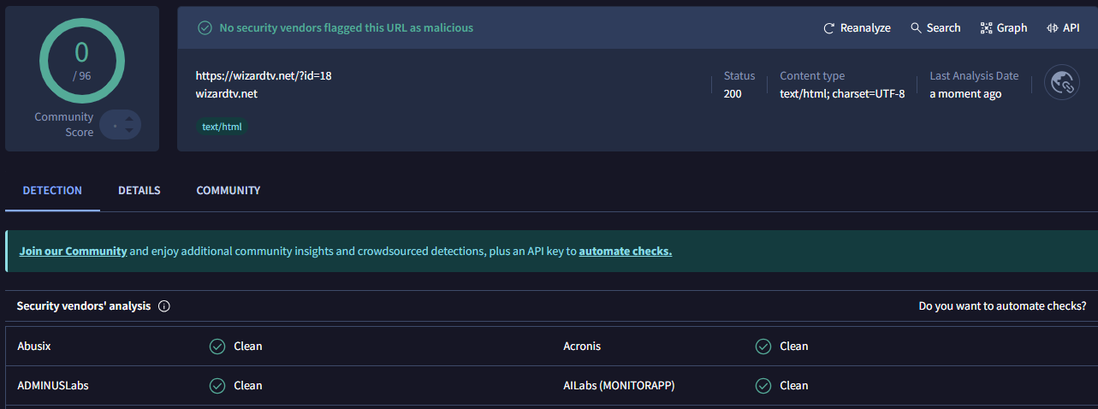Image resolution: width=1098 pixels, height=409 pixels.
Task: Click the round globe link icon
Action: [1062, 83]
